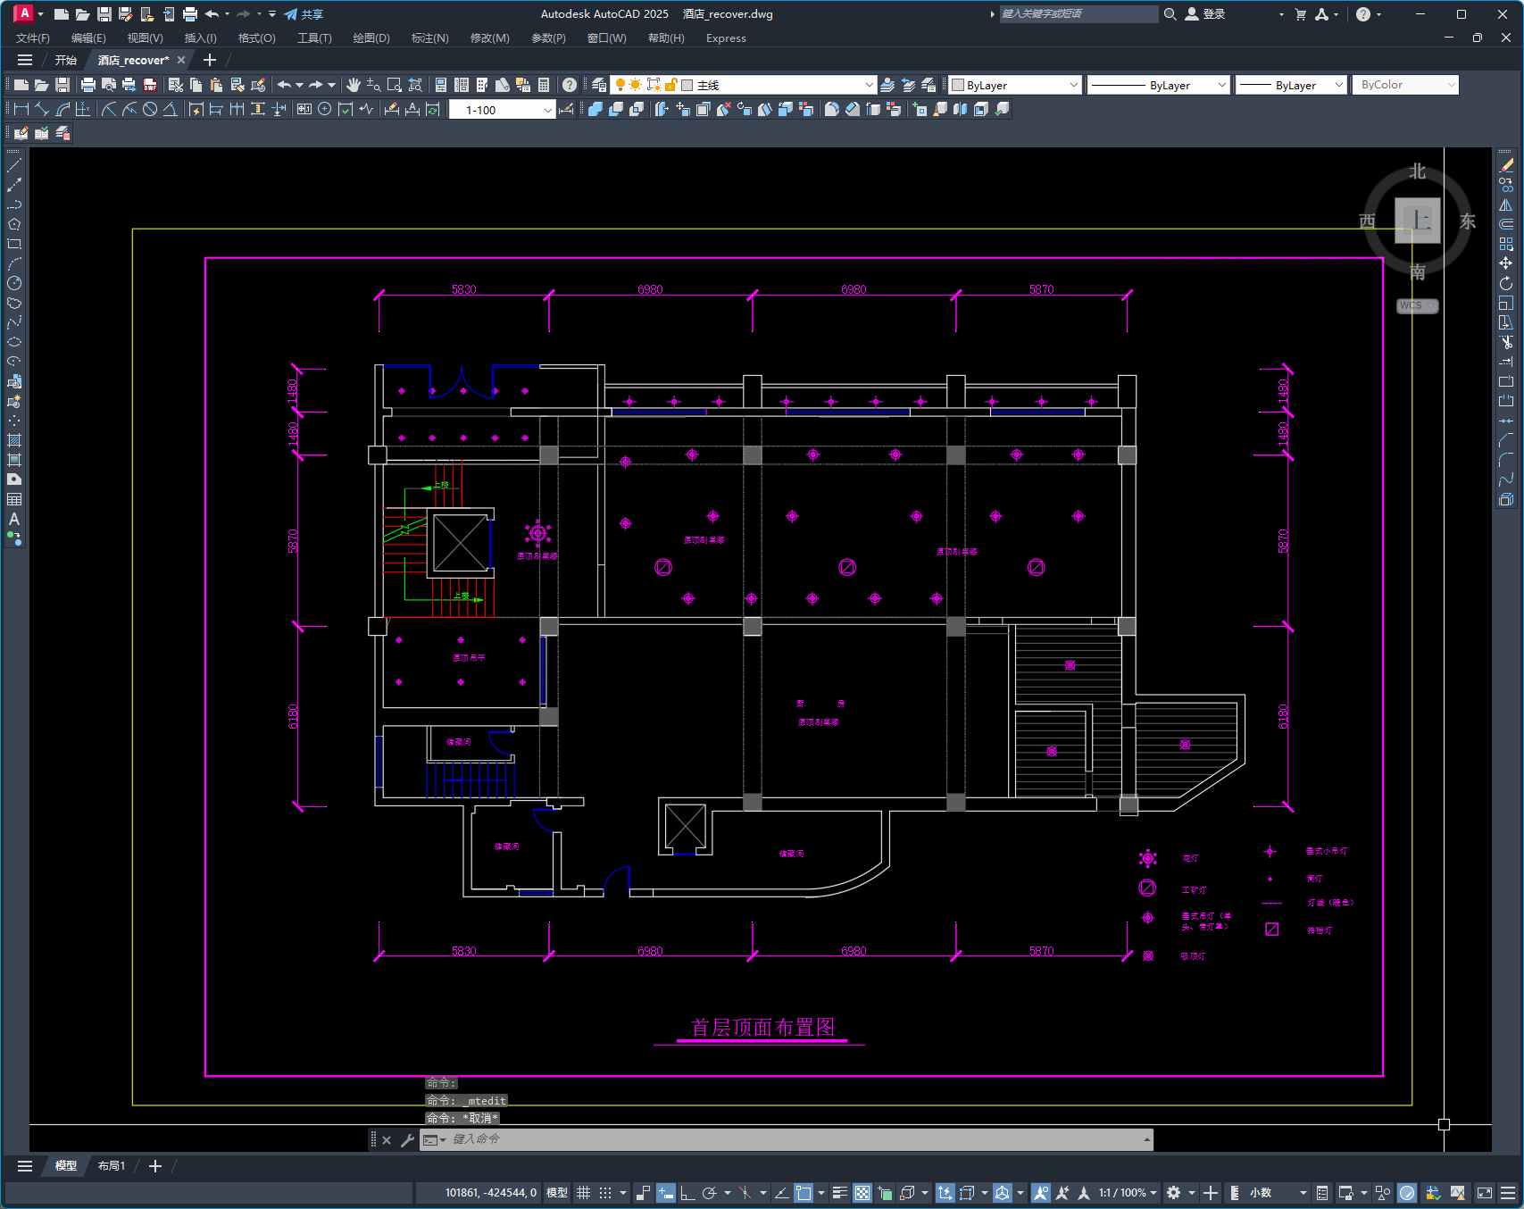Open the 编辑(E) menu
This screenshot has width=1524, height=1209.
tap(88, 38)
